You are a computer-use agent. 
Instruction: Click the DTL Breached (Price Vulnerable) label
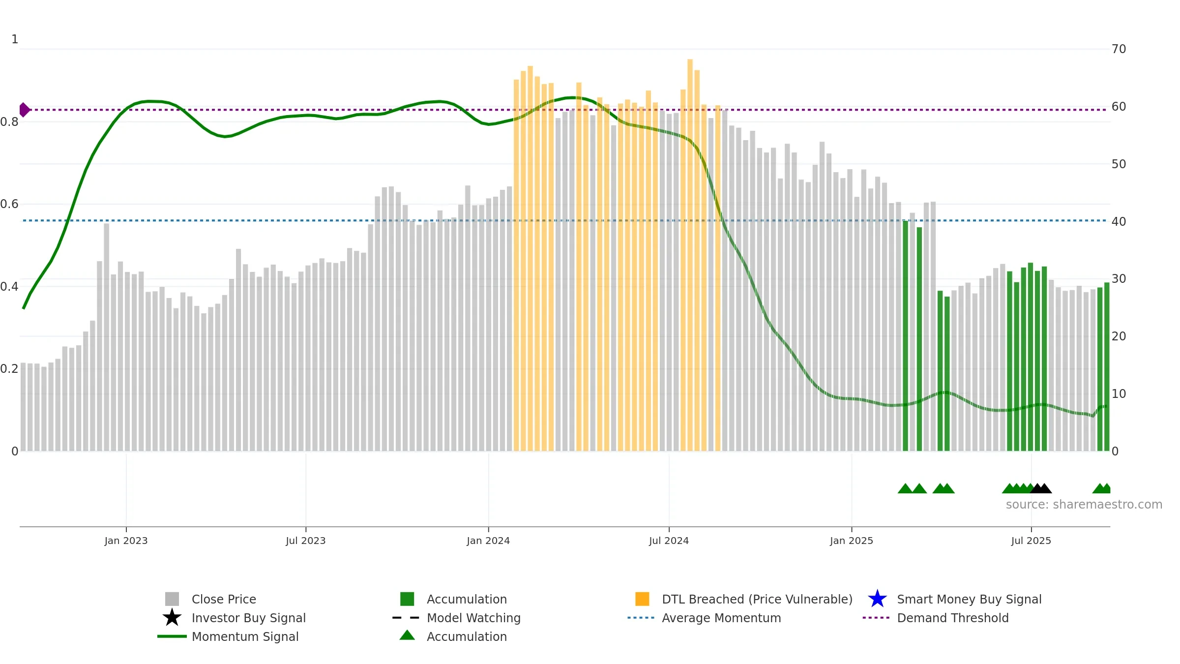pyautogui.click(x=757, y=599)
